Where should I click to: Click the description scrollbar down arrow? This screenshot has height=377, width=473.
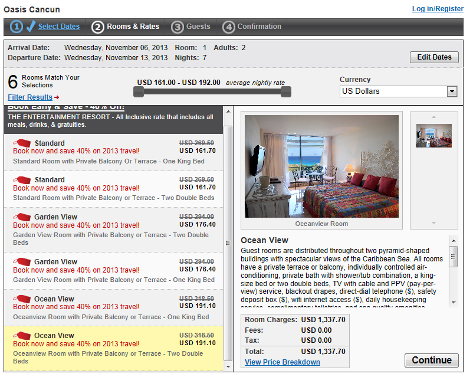(454, 302)
